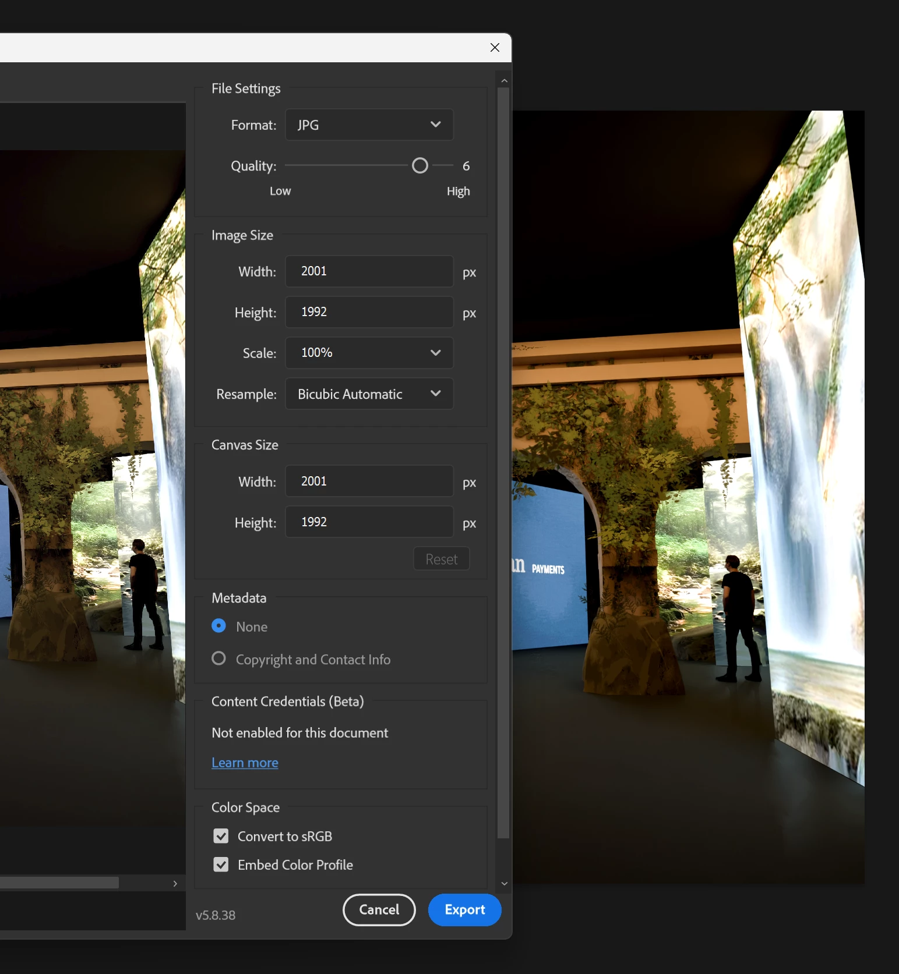Click the preview horizontal scrollbar thumb
Viewport: 899px width, 974px height.
pos(58,883)
